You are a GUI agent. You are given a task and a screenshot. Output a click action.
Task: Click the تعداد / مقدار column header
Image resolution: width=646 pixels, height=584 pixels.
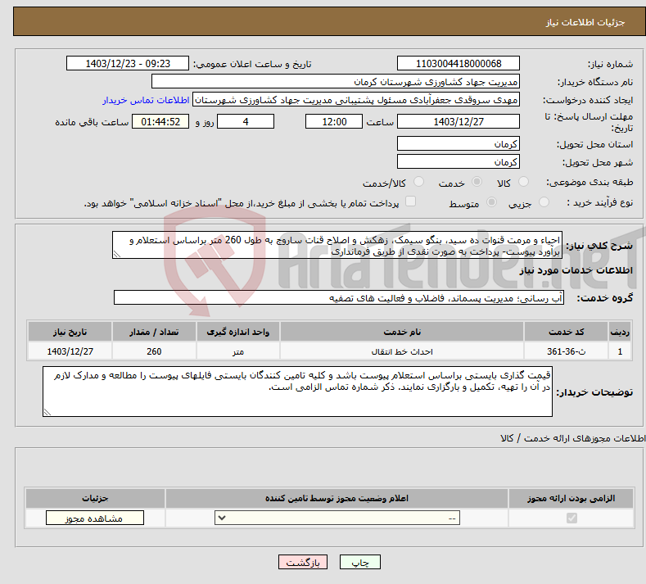click(154, 332)
